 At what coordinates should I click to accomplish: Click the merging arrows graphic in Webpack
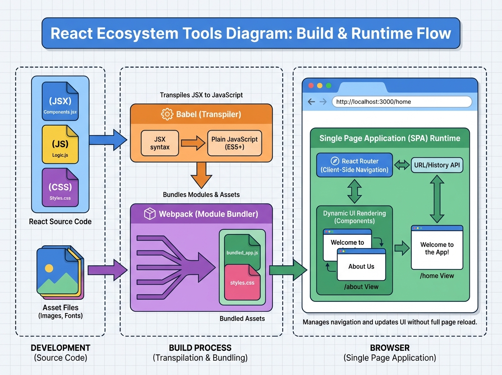pyautogui.click(x=176, y=267)
